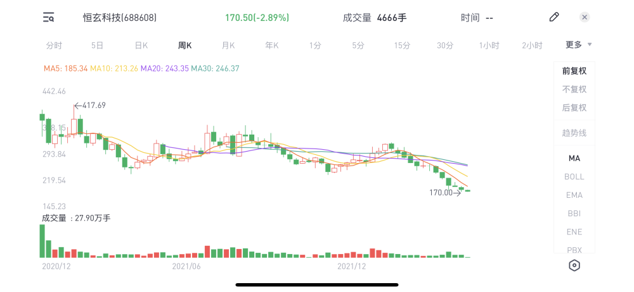Switch to 1小时 interval
Viewport: 634px width, 292px height.
click(489, 45)
